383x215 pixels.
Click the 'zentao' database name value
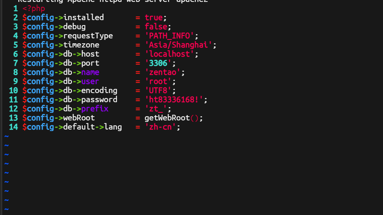tap(163, 72)
